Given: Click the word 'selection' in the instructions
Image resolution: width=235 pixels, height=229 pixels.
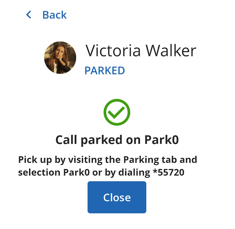Looking at the screenshot, I should [x=39, y=172].
